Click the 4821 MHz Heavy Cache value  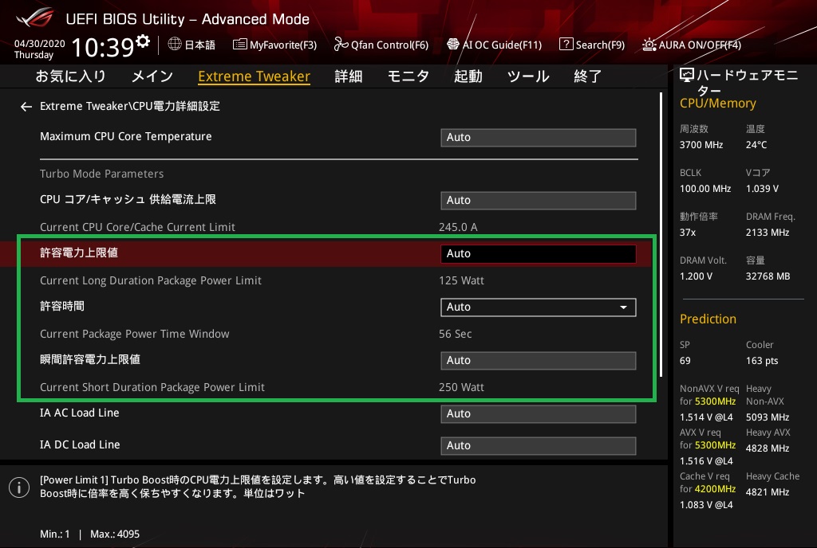(768, 492)
